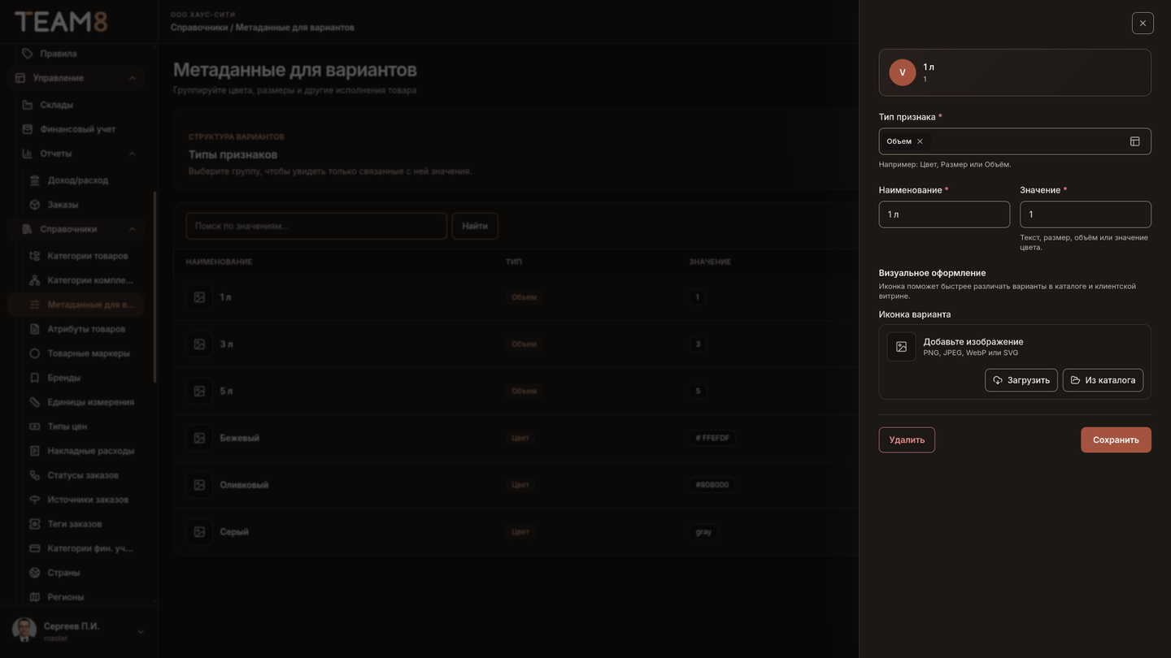Click the Справочники breadcrumb link

click(x=199, y=28)
